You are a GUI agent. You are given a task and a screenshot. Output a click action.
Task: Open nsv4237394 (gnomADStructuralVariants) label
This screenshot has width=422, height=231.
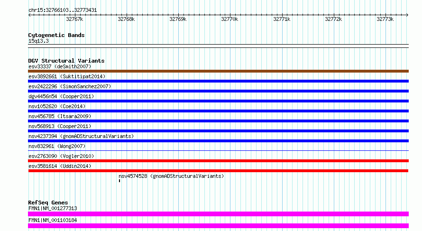click(81, 136)
